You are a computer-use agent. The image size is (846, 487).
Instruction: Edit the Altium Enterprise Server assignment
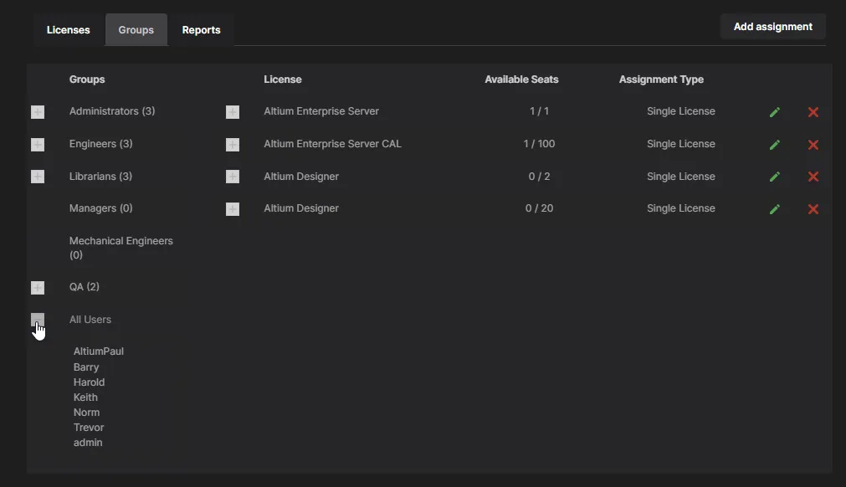pyautogui.click(x=775, y=112)
